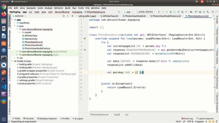This screenshot has height=123, width=219.
Task: Switch to the PhotoViewModelFactory.kt tab
Action: [x=167, y=16]
